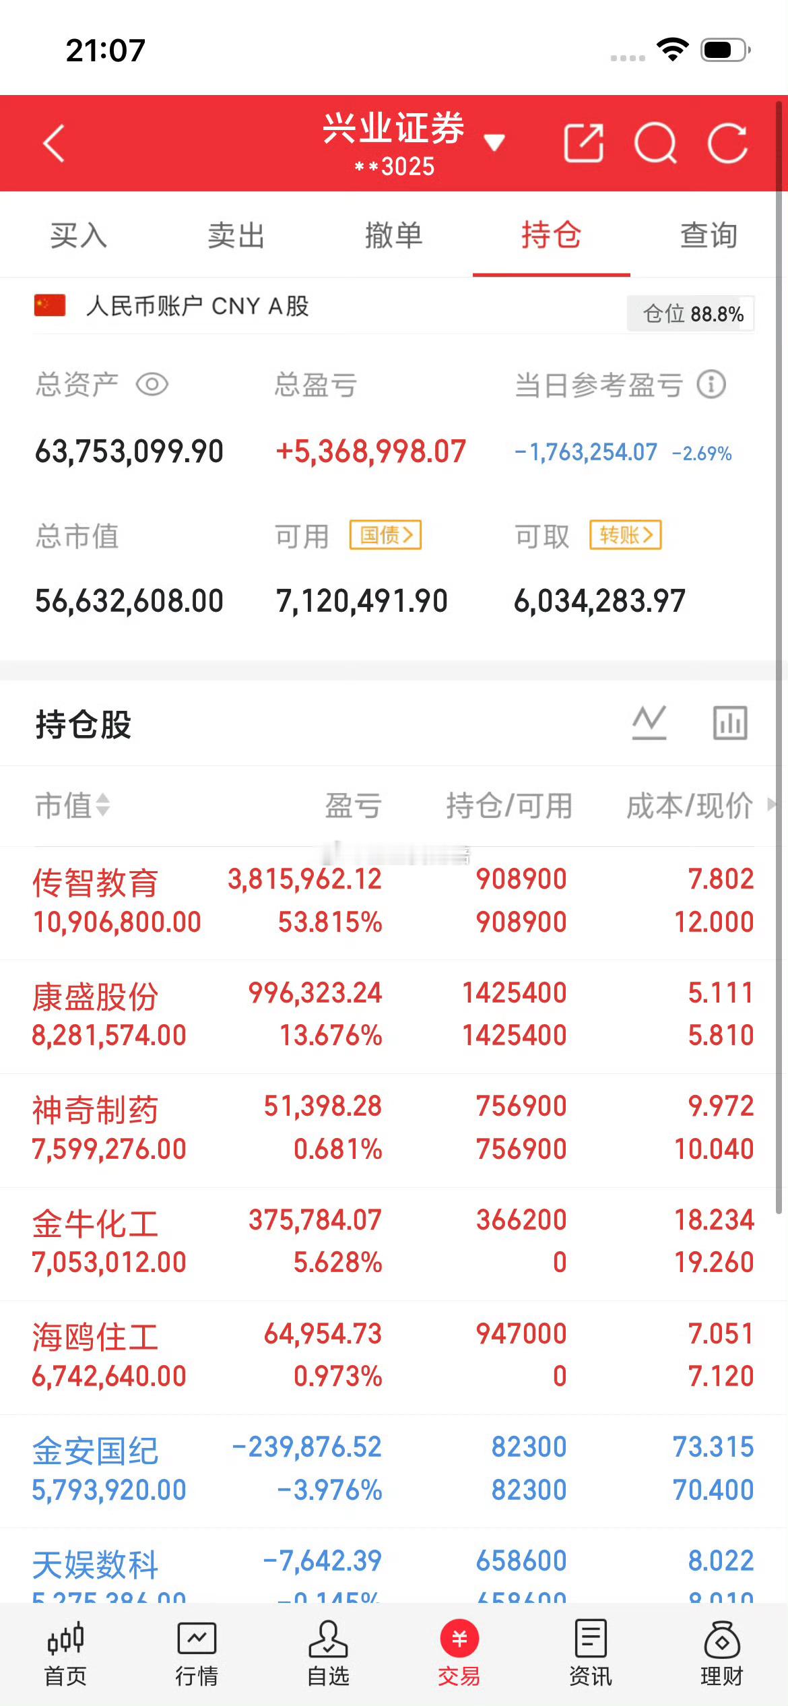The width and height of the screenshot is (788, 1706).
Task: Tap daily P&L value -1,763,254.07
Action: pos(586,451)
